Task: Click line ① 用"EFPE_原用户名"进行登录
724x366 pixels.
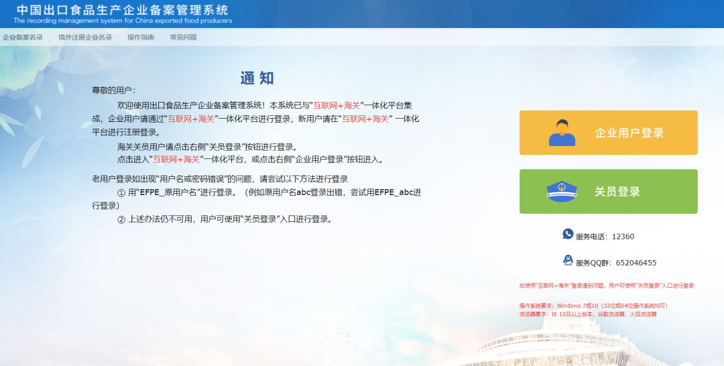Action: 256,198
